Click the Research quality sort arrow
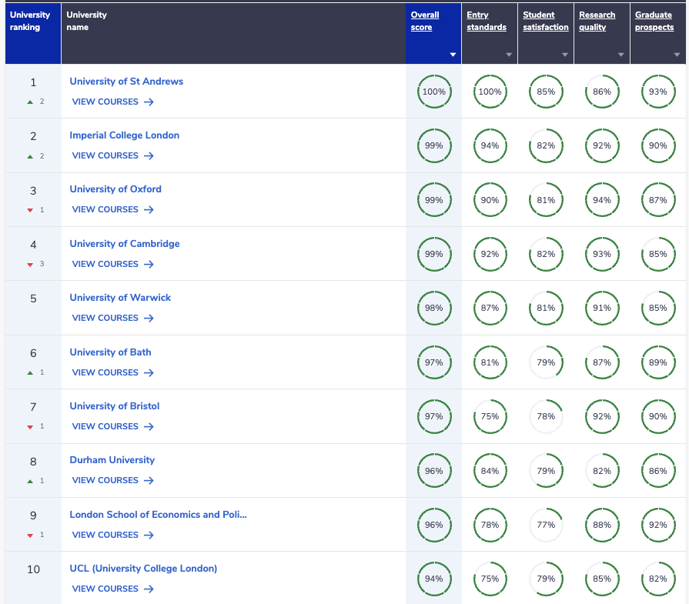 tap(621, 55)
